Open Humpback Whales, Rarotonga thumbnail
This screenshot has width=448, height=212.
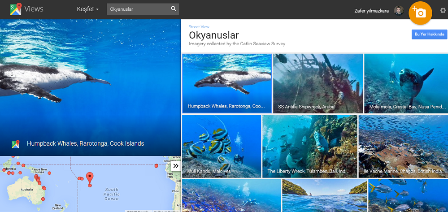[x=226, y=83]
